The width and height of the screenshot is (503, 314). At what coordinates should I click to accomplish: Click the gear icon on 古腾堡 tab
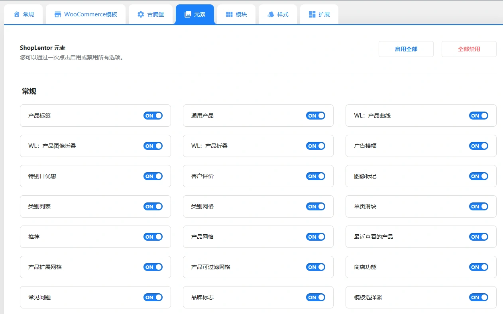pos(140,14)
